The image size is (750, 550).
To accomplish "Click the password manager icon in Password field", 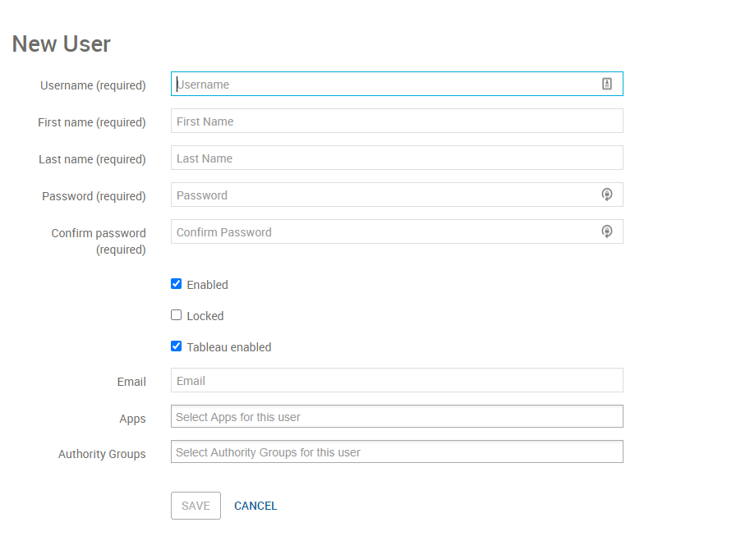I will point(606,195).
